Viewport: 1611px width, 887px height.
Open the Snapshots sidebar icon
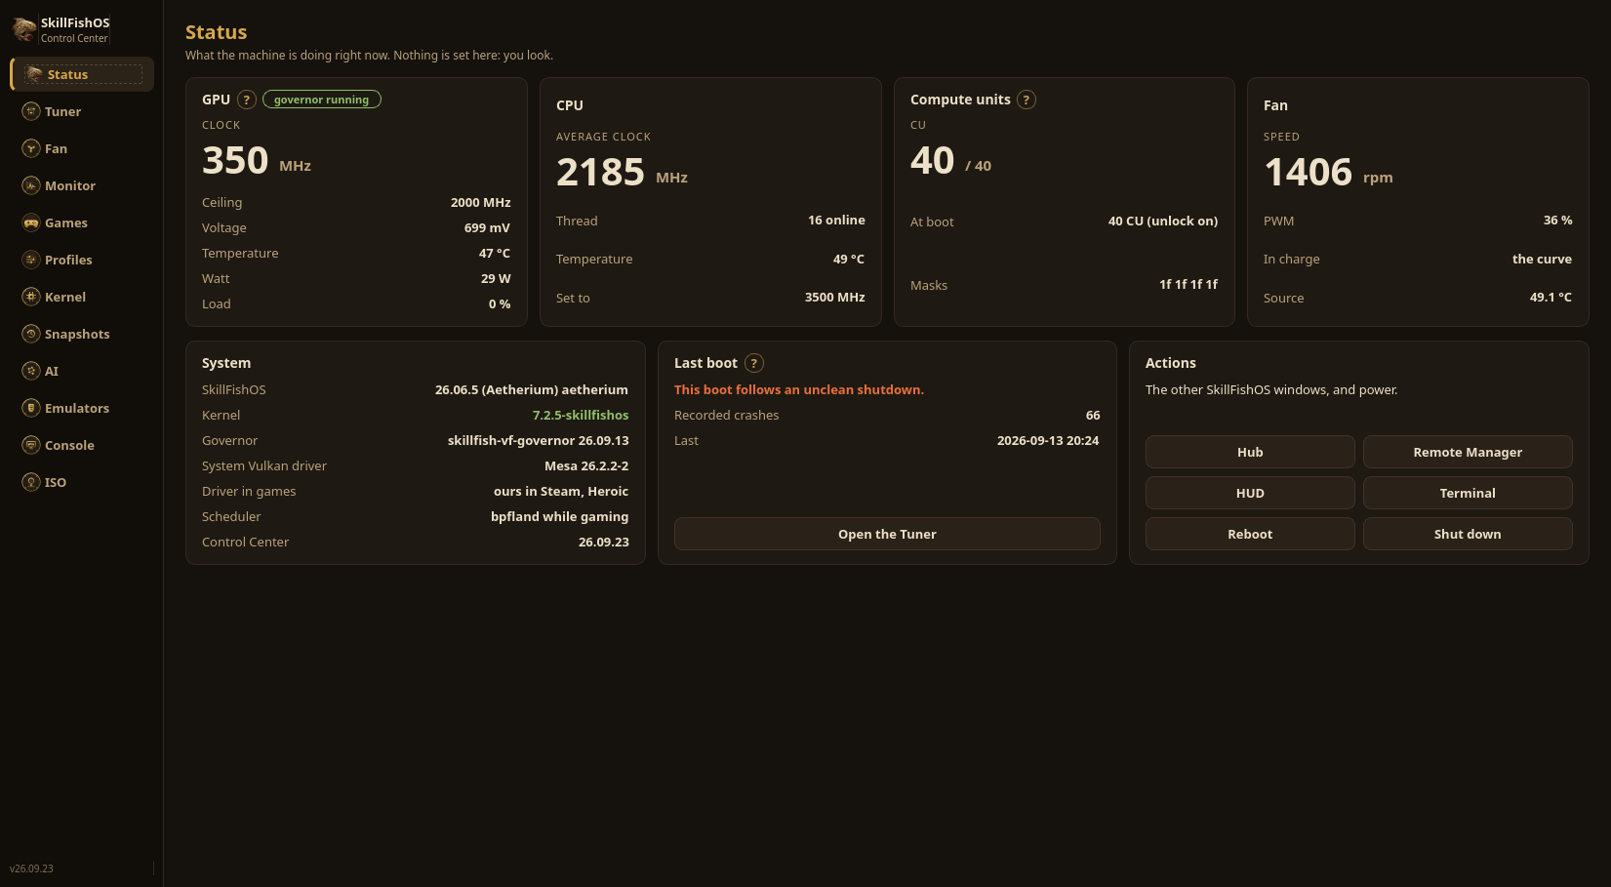click(x=31, y=334)
